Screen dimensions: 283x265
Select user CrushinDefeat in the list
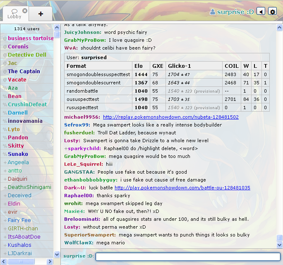[x=27, y=105]
